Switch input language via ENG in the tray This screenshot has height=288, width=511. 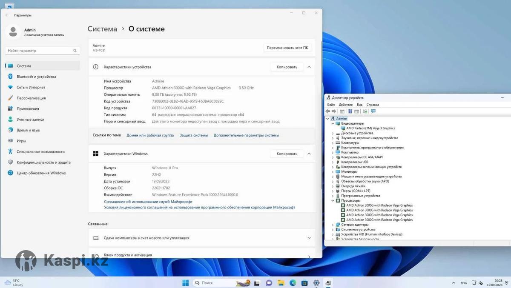point(464,283)
